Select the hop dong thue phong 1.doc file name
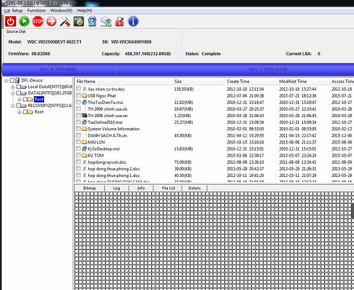Viewport: 354px width, 290px height. tap(114, 175)
